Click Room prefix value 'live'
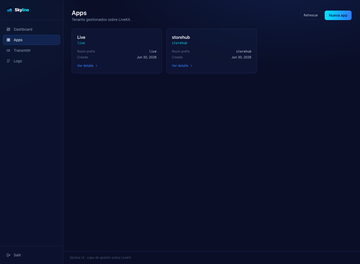 tap(153, 51)
